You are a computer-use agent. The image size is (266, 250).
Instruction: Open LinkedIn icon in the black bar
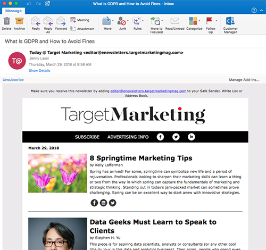click(x=192, y=137)
